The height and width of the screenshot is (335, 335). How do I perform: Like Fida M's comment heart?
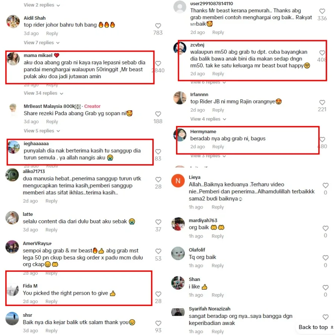pos(158,294)
